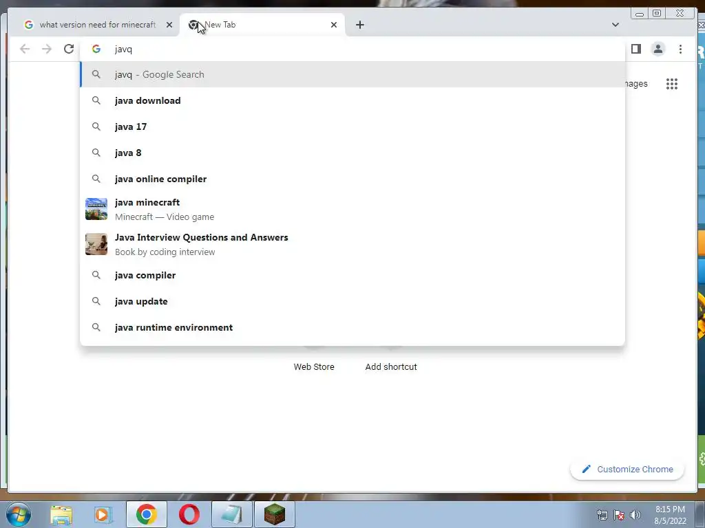Open the Minecraft launcher taskbar icon
Image resolution: width=705 pixels, height=528 pixels.
(x=275, y=514)
